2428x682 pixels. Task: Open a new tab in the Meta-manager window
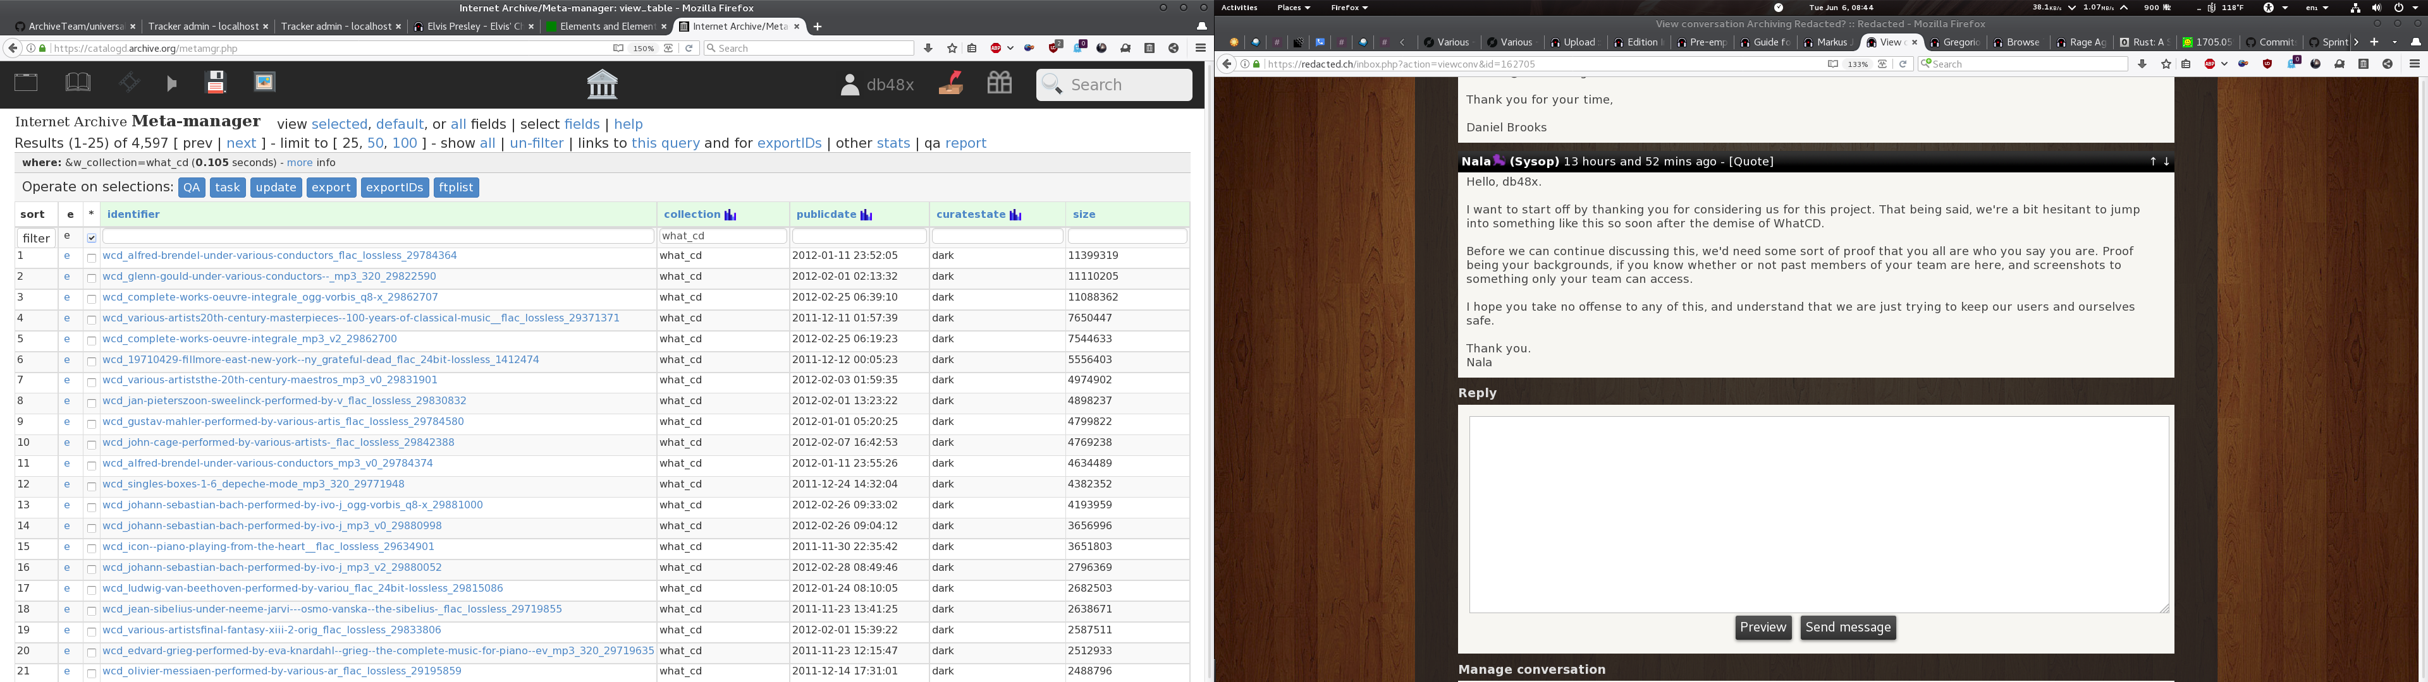817,27
